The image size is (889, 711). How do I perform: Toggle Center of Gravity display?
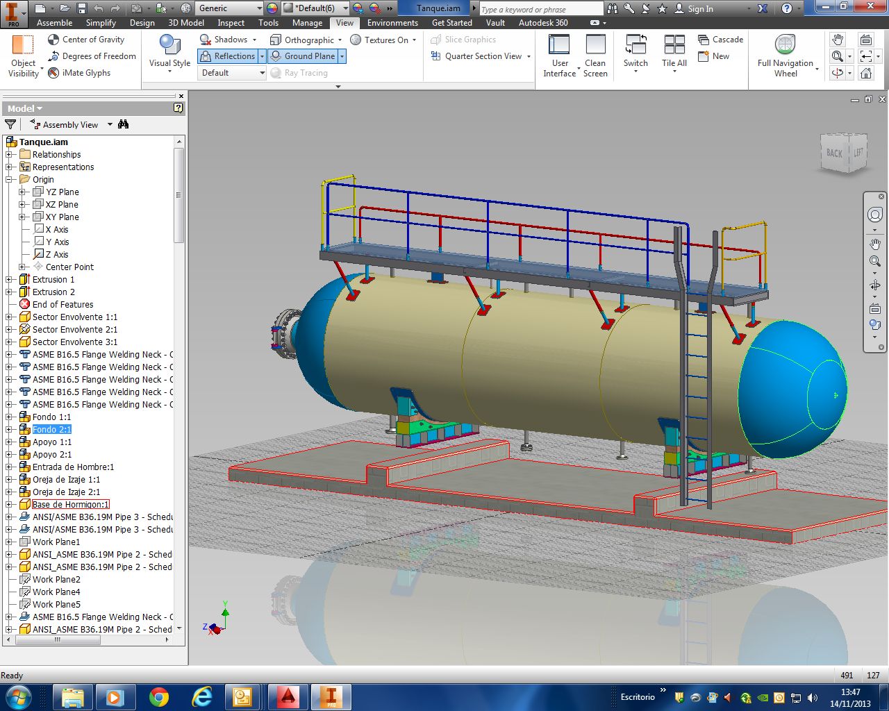click(x=86, y=40)
